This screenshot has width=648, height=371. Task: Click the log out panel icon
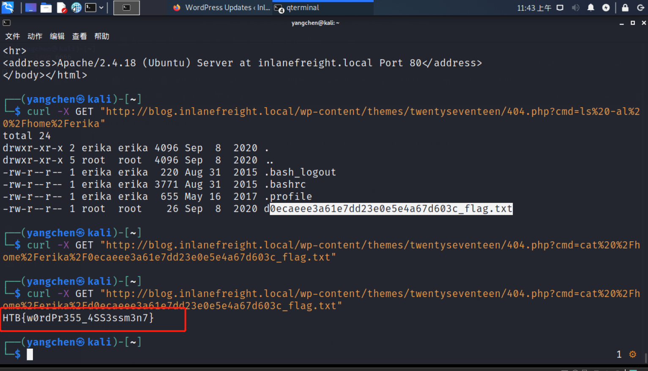[640, 8]
